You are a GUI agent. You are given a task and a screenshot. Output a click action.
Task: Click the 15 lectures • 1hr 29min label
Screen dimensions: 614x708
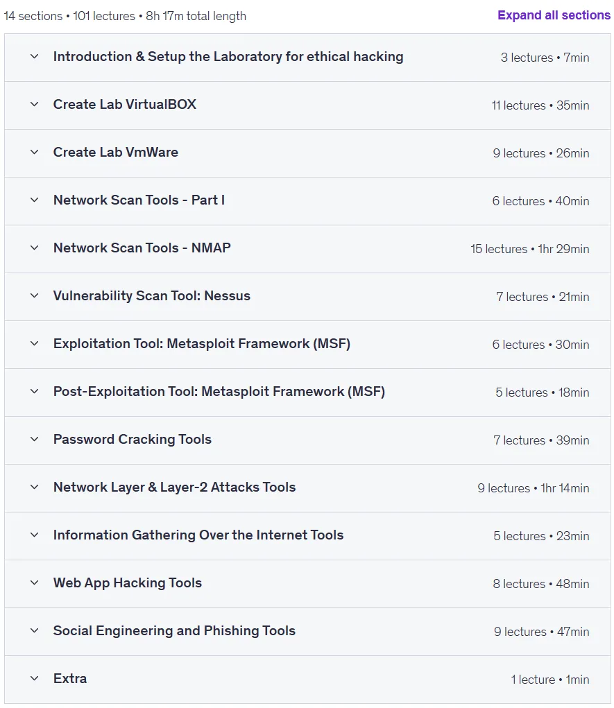[530, 249]
